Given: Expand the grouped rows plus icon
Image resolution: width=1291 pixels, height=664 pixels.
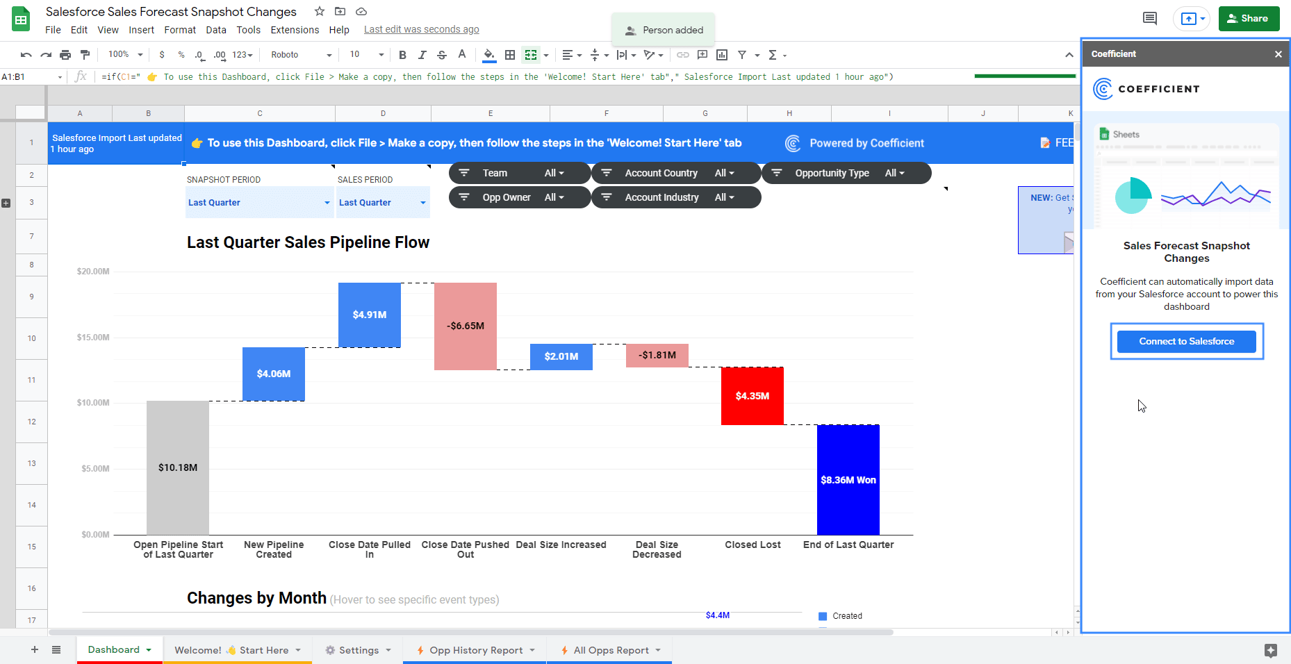Looking at the screenshot, I should (6, 203).
